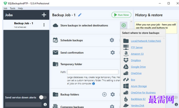The width and height of the screenshot is (179, 108).
Task: Add a new job with plus icon
Action: (44, 15)
